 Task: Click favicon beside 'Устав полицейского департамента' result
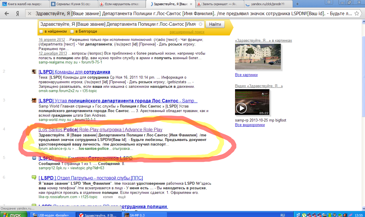click(x=34, y=101)
